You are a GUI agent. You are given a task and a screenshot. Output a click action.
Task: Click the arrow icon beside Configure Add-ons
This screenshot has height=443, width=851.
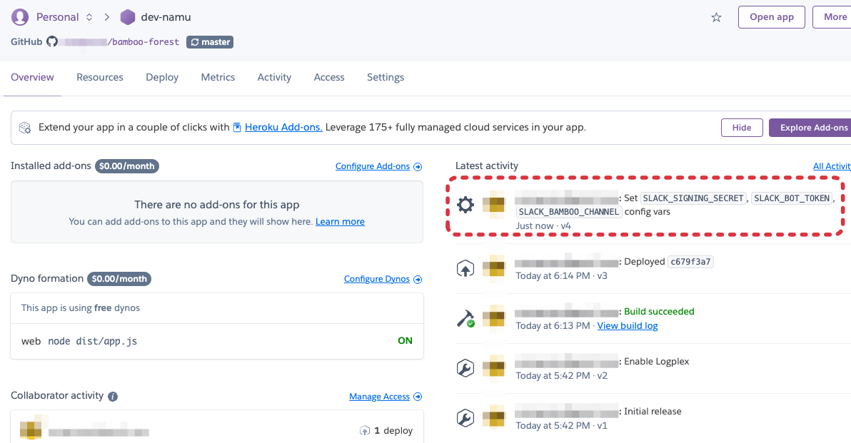click(x=418, y=166)
